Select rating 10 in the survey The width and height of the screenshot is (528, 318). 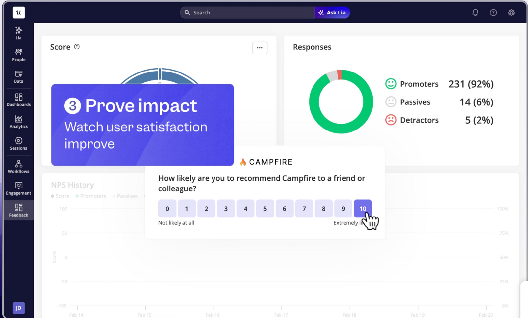pos(363,209)
